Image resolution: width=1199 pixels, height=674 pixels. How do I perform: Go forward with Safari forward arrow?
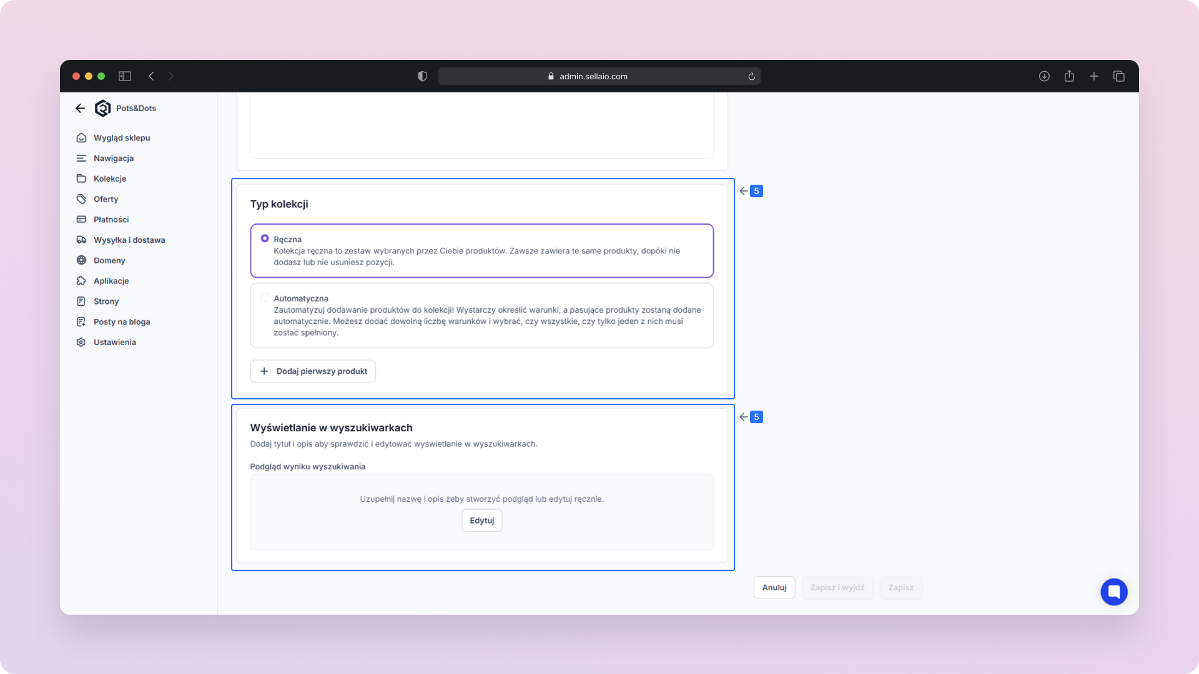pos(171,76)
